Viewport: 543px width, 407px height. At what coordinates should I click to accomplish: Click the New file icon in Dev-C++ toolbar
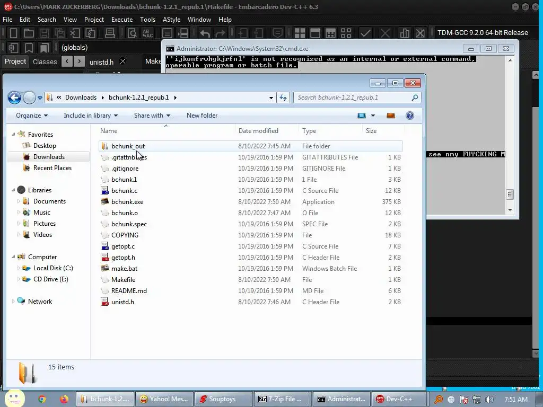13,33
